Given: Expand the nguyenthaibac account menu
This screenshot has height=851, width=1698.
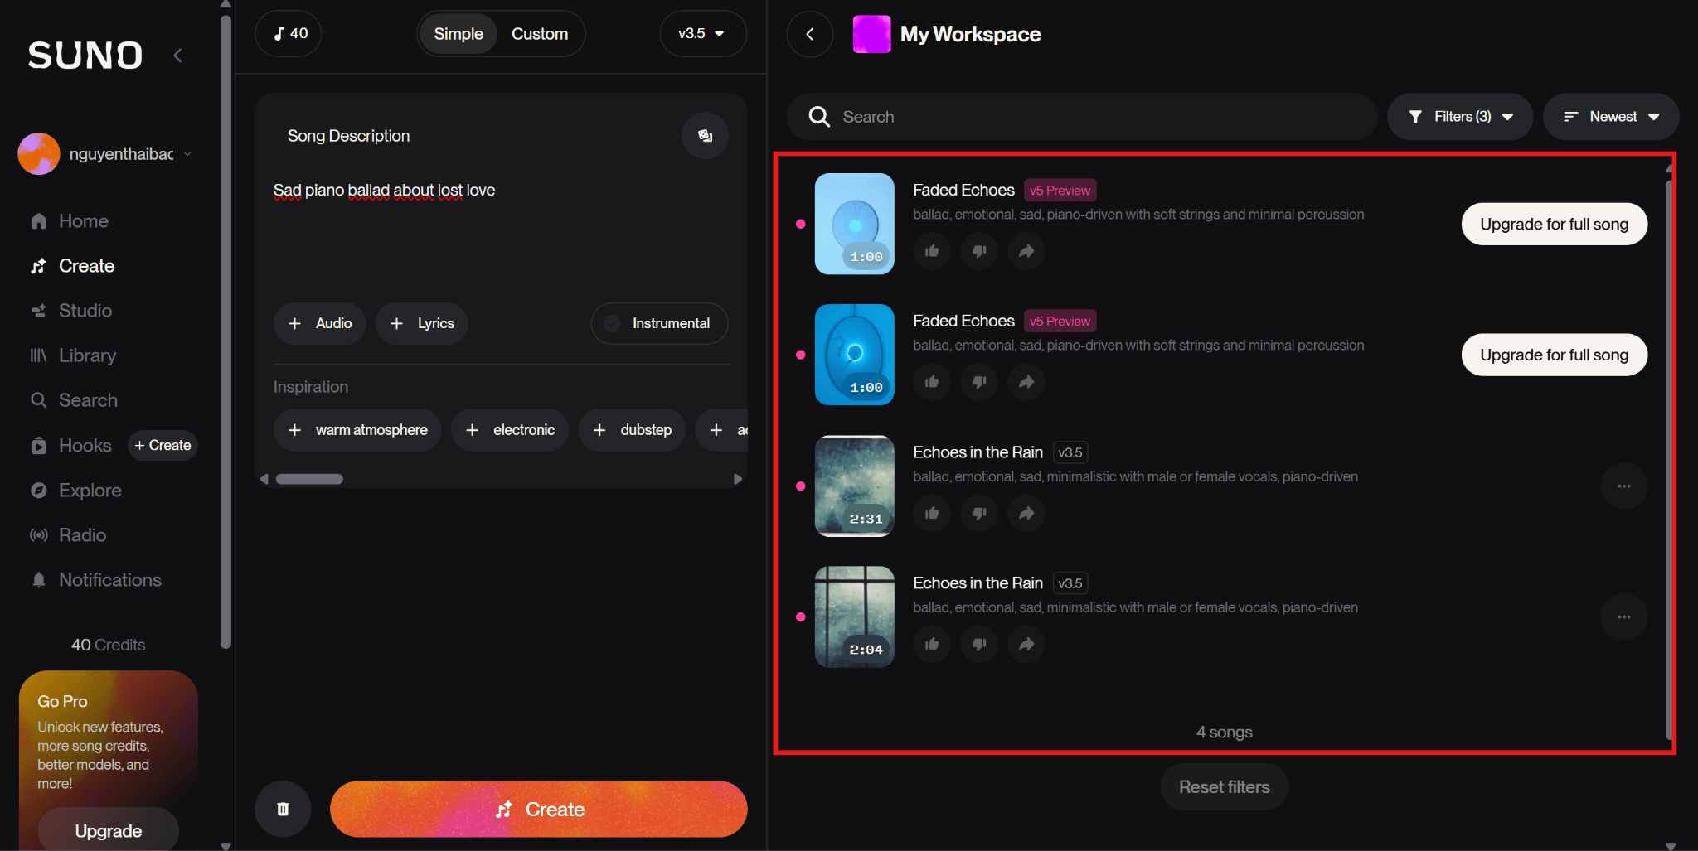Looking at the screenshot, I should pos(188,154).
